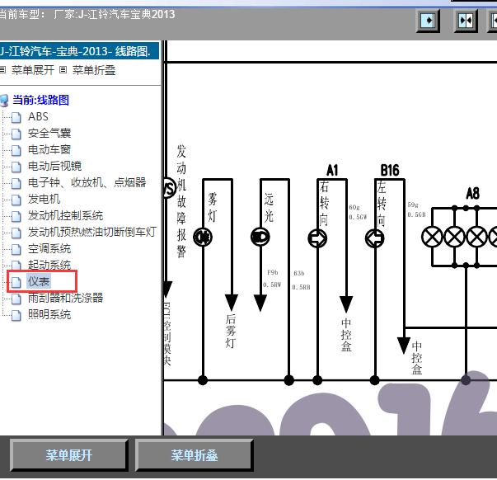Click the ABS document icon
497x480 pixels.
click(16, 117)
